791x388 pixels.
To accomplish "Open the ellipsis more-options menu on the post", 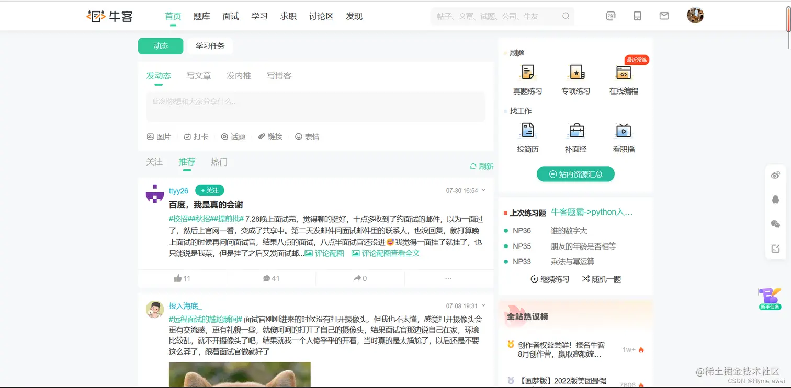I will tap(448, 278).
